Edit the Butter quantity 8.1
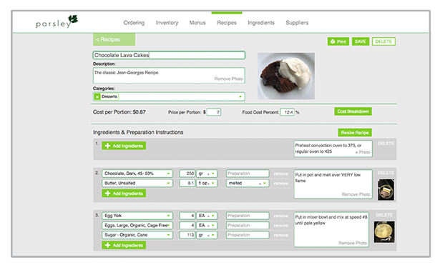This screenshot has width=445, height=270. point(187,184)
